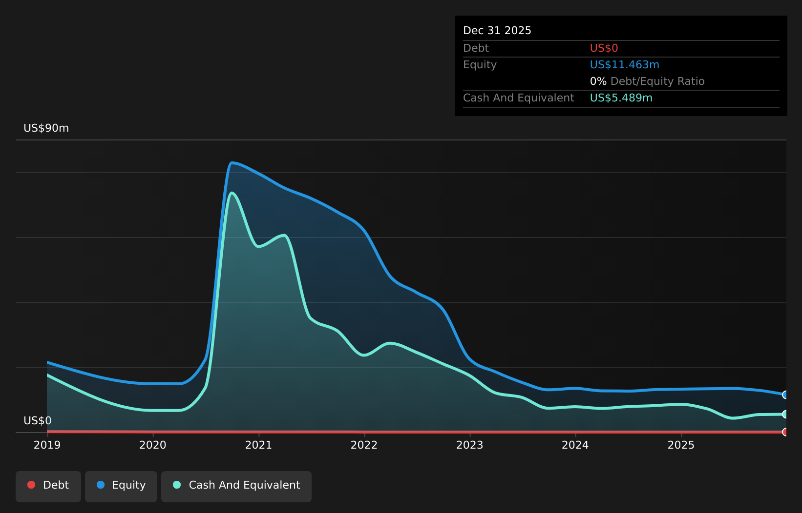Click the 2025 x-axis label
The image size is (802, 513).
(x=681, y=445)
